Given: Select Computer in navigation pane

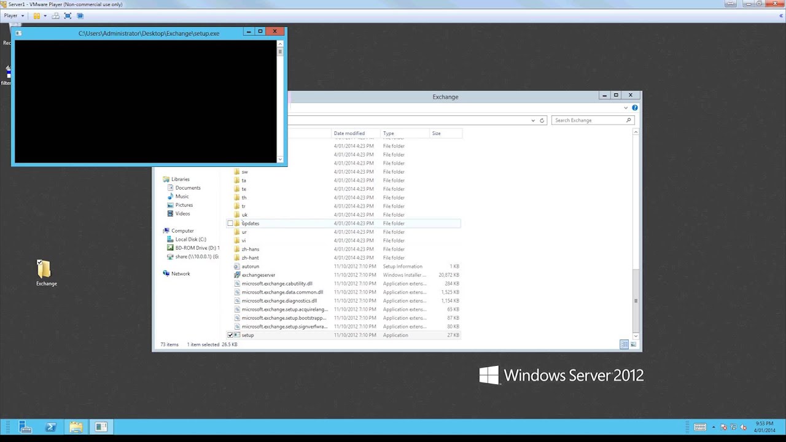Looking at the screenshot, I should pos(182,231).
